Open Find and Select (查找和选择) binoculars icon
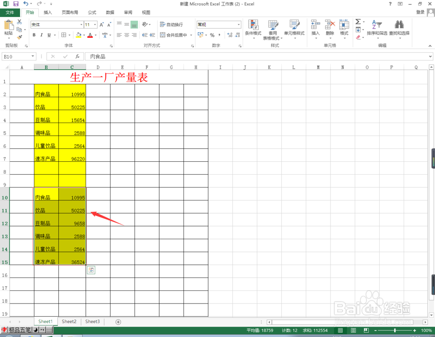435x337 pixels. pyautogui.click(x=399, y=24)
